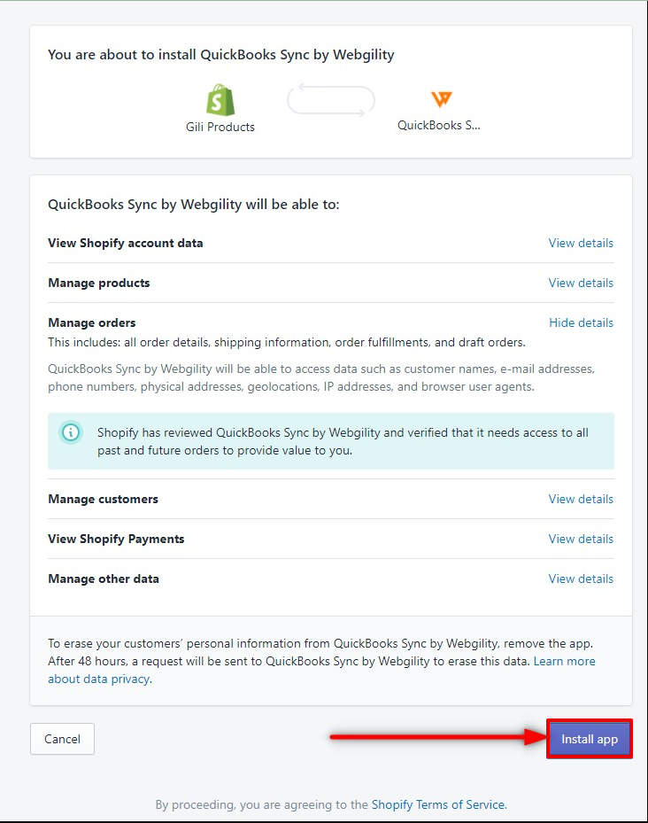Click the truncated QuickBooks S... app name

click(x=439, y=126)
